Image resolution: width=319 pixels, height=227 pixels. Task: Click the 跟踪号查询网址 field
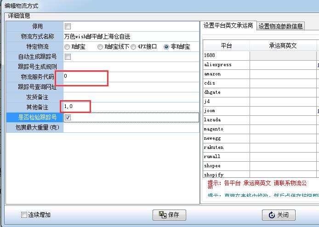click(x=131, y=87)
